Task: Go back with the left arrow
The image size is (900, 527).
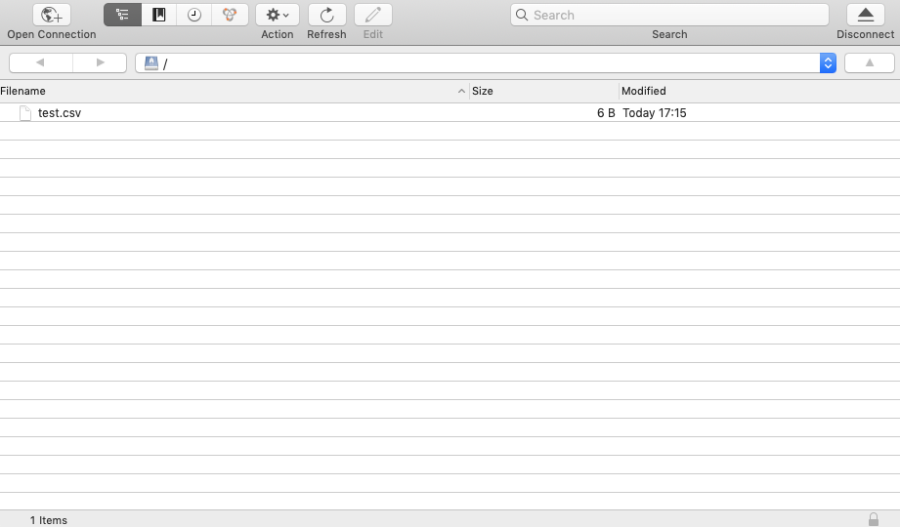Action: tap(40, 62)
